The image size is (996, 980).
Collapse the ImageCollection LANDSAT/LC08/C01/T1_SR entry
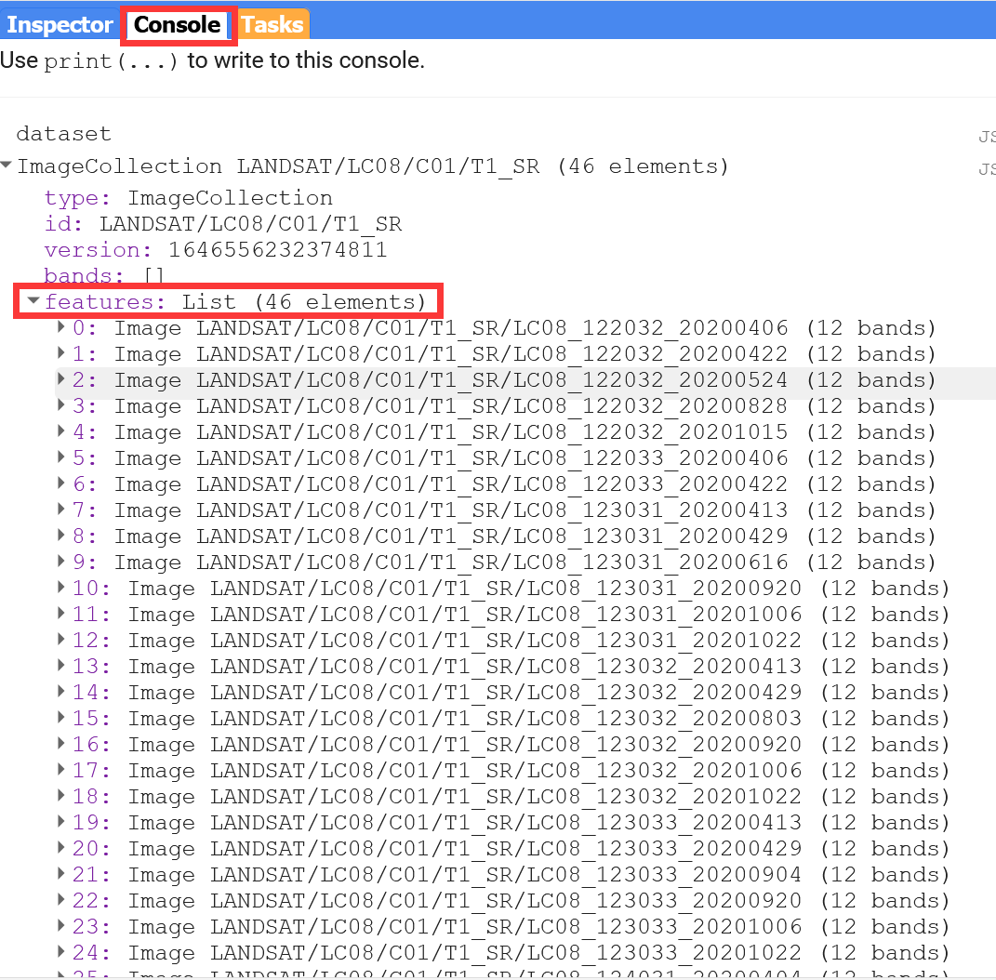(7, 166)
